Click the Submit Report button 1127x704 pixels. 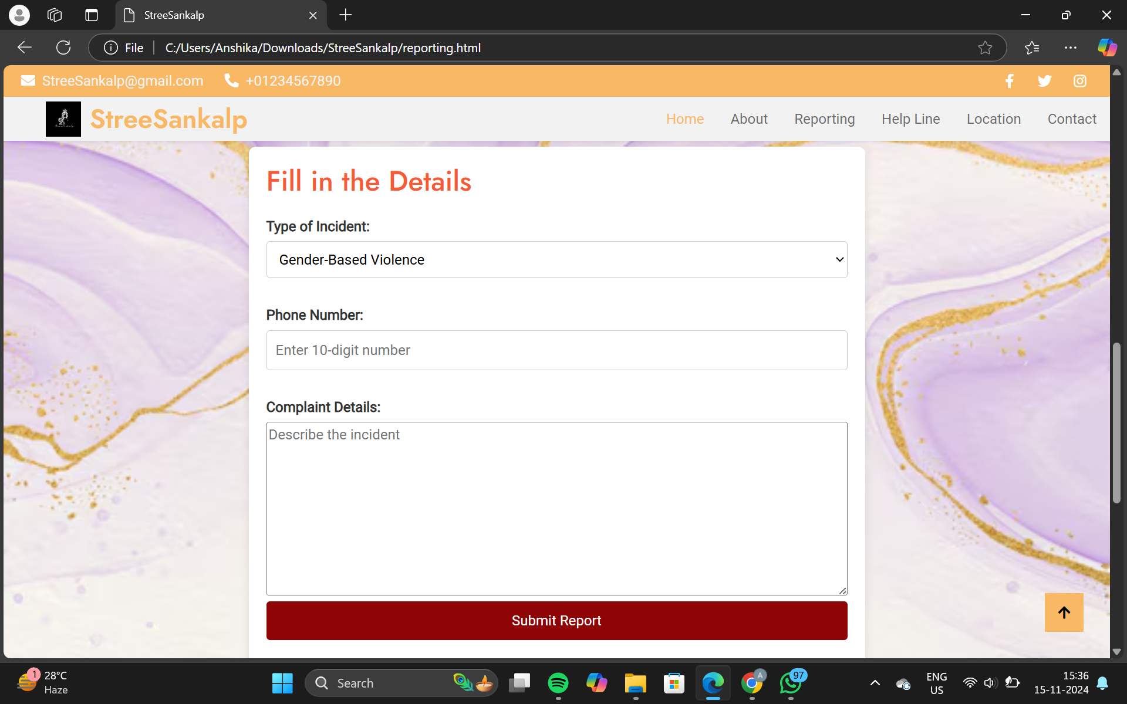click(x=556, y=621)
